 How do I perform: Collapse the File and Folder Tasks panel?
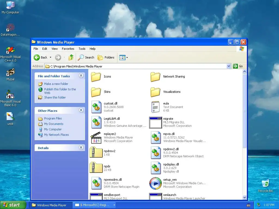pyautogui.click(x=81, y=76)
